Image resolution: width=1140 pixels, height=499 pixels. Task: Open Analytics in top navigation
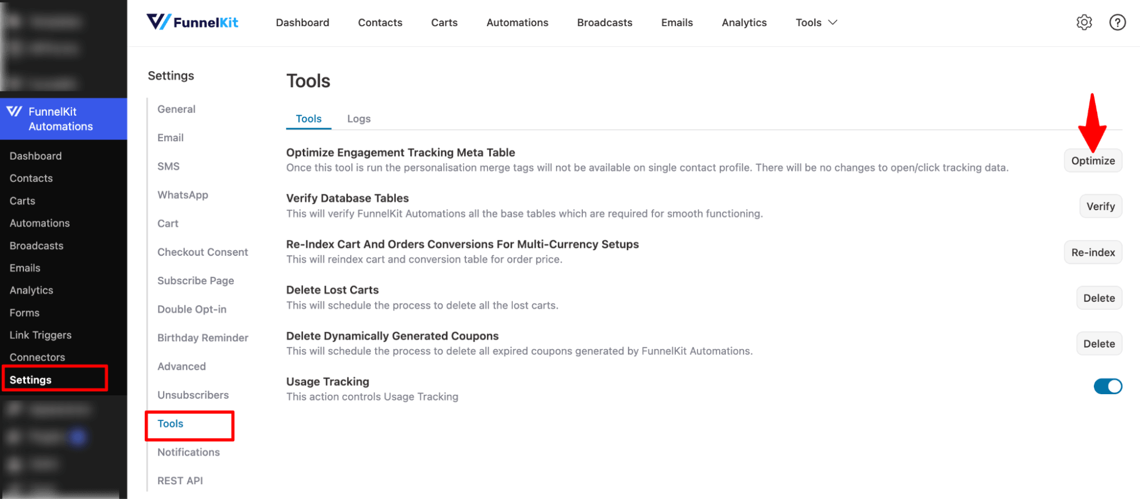[744, 22]
